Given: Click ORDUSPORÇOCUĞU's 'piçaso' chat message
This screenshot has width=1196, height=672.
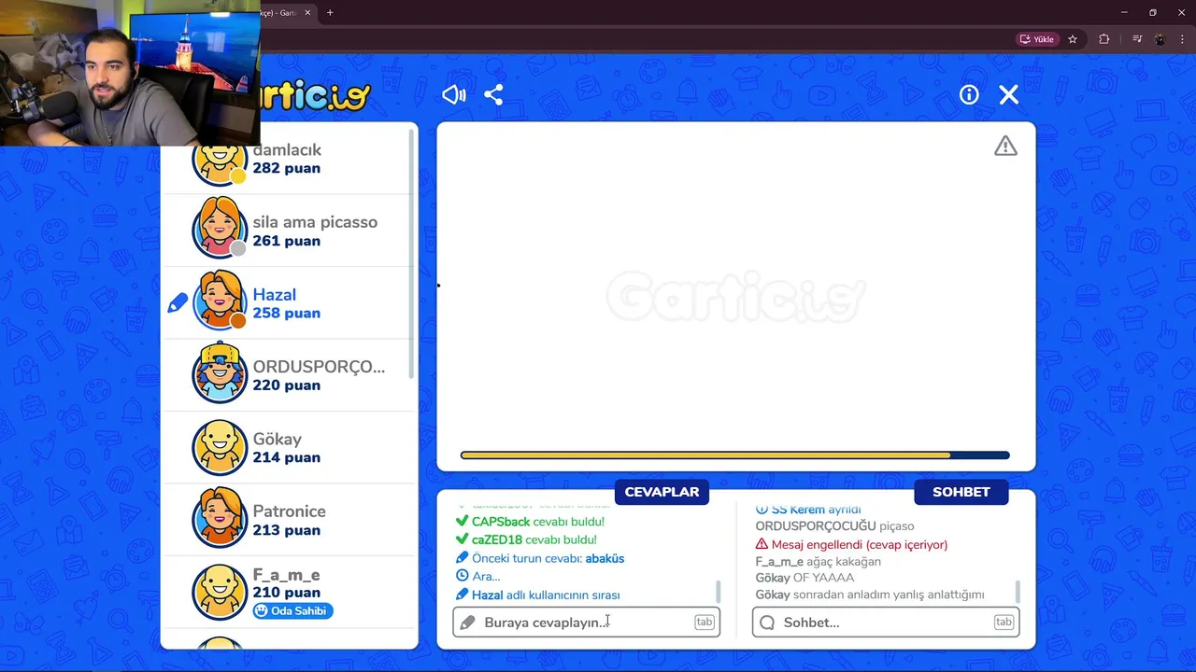Looking at the screenshot, I should pos(834,526).
